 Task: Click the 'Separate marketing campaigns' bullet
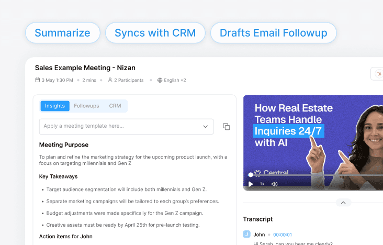click(x=132, y=201)
